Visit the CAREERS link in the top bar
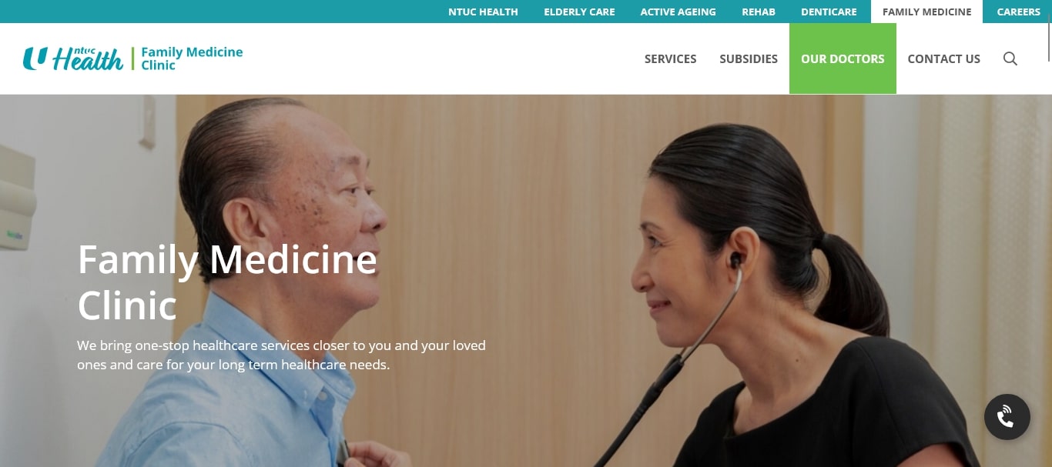1052x467 pixels. click(1018, 12)
